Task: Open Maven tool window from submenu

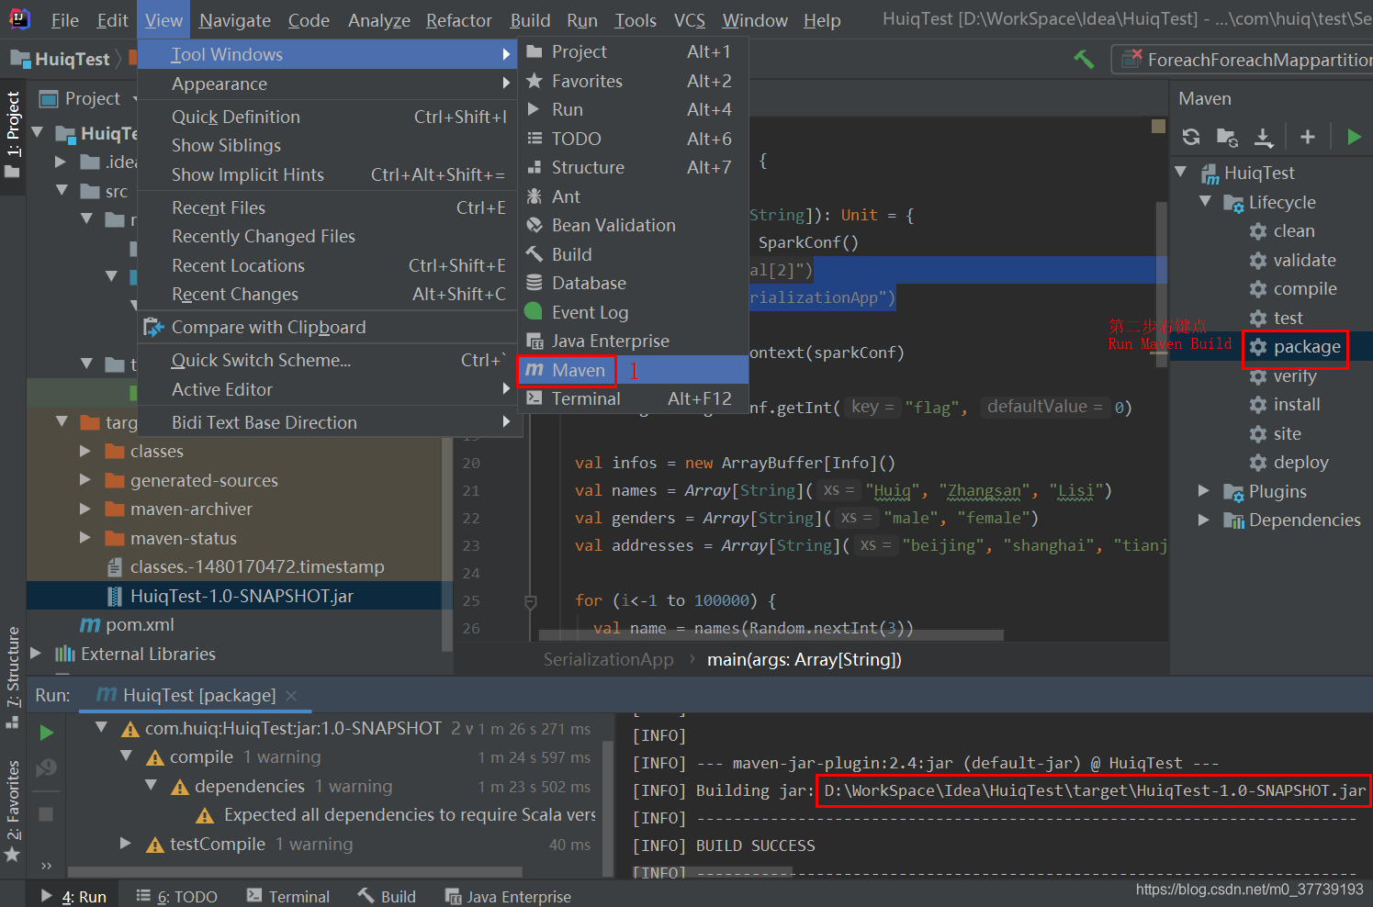Action: 634,370
